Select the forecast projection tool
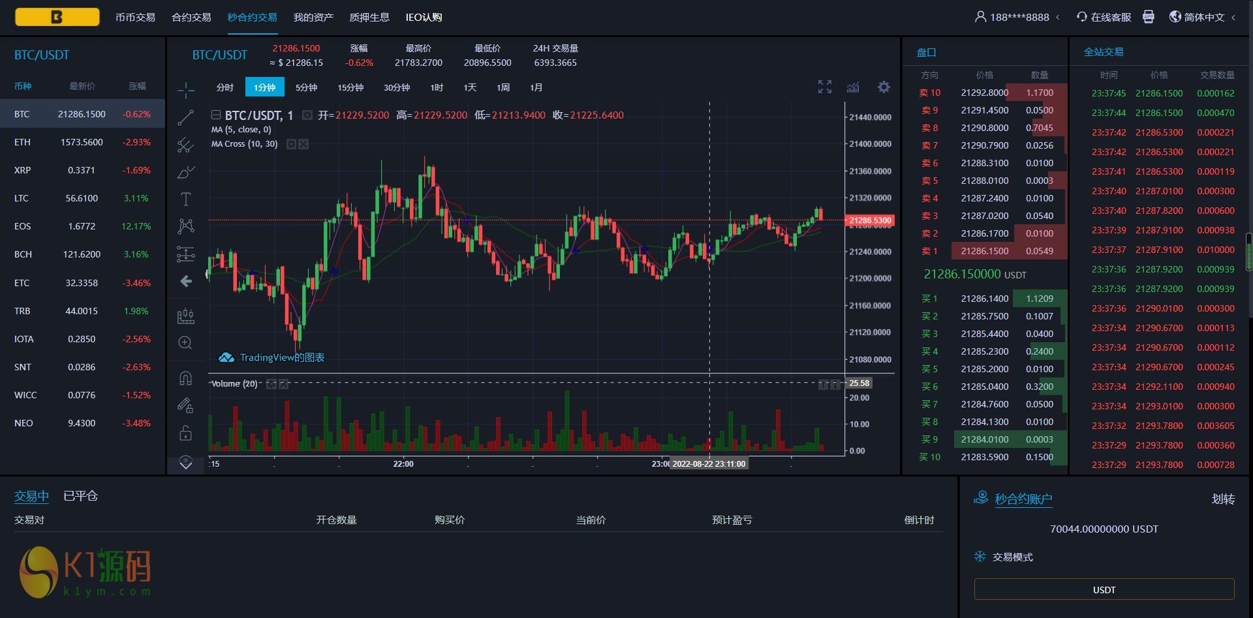1253x618 pixels. 186,254
